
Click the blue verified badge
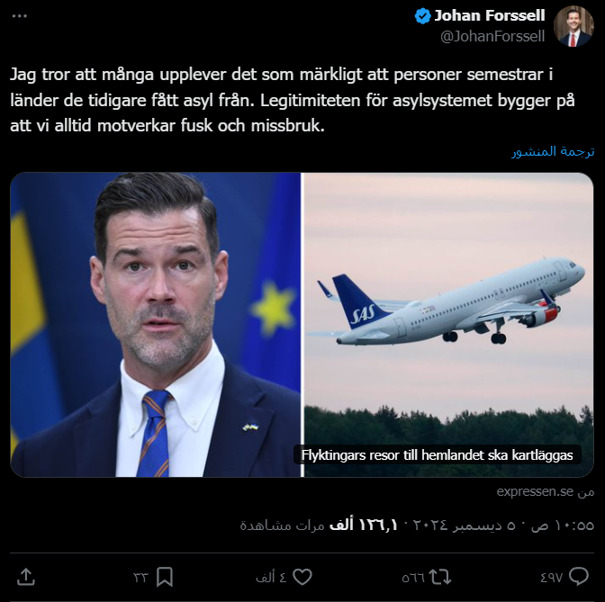click(x=422, y=16)
